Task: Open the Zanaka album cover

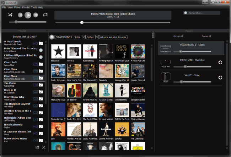Action: coord(122,129)
